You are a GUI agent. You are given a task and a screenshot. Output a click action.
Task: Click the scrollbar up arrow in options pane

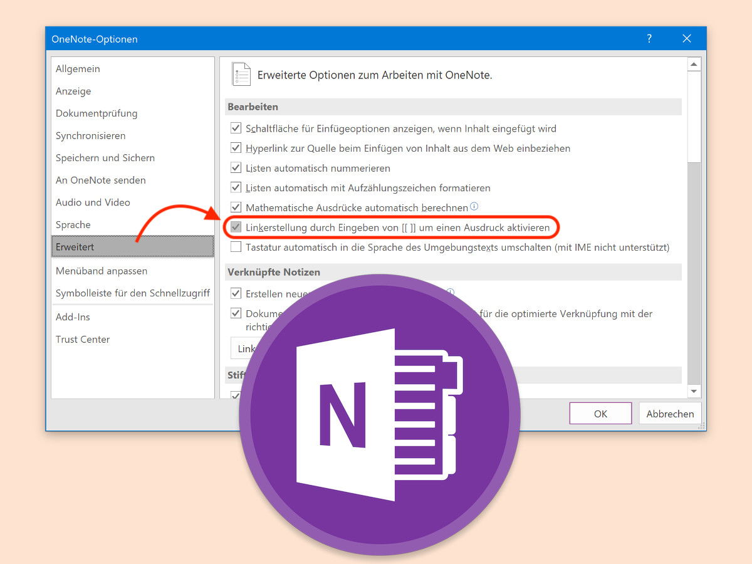694,65
